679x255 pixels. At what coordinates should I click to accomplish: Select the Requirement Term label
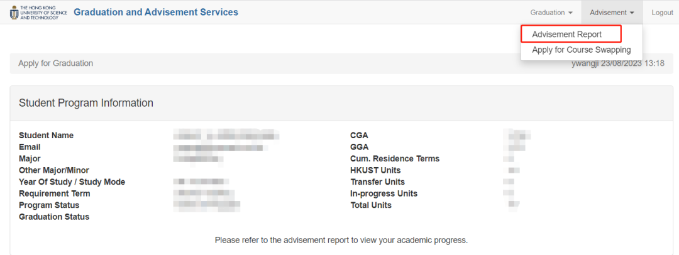pyautogui.click(x=54, y=194)
